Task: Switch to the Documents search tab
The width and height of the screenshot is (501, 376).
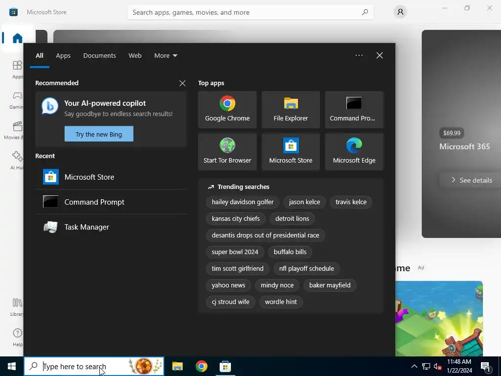Action: [x=99, y=56]
